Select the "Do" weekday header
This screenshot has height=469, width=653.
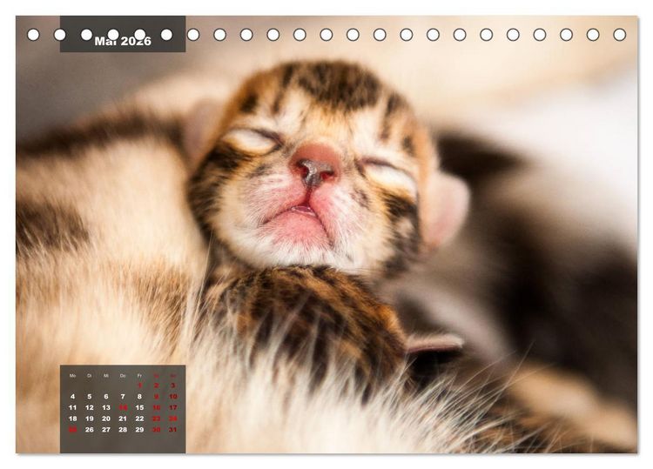123,376
